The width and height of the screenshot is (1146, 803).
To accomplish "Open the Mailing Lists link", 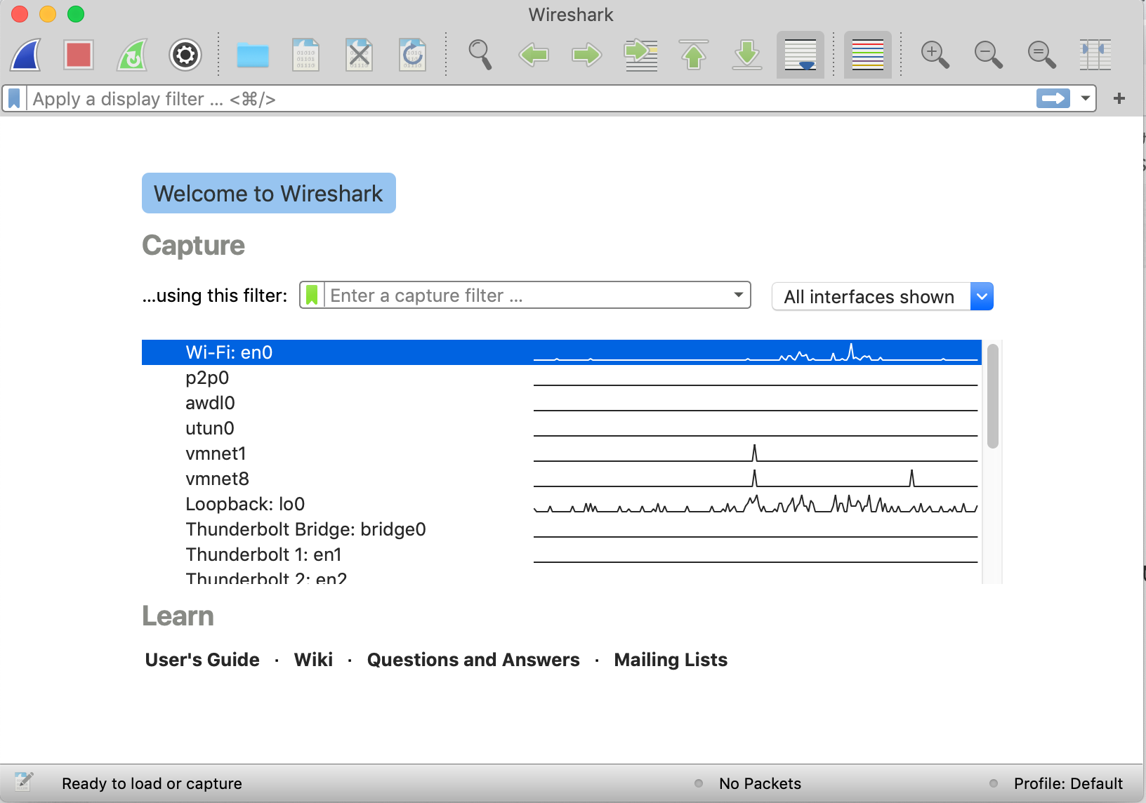I will (671, 660).
